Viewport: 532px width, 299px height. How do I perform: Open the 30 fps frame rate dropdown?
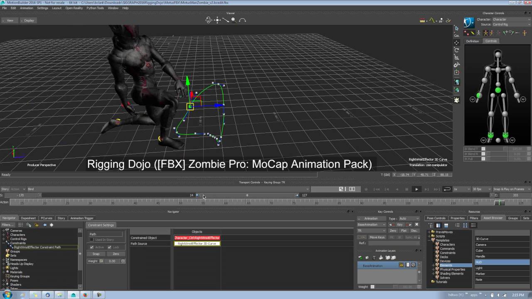481,189
